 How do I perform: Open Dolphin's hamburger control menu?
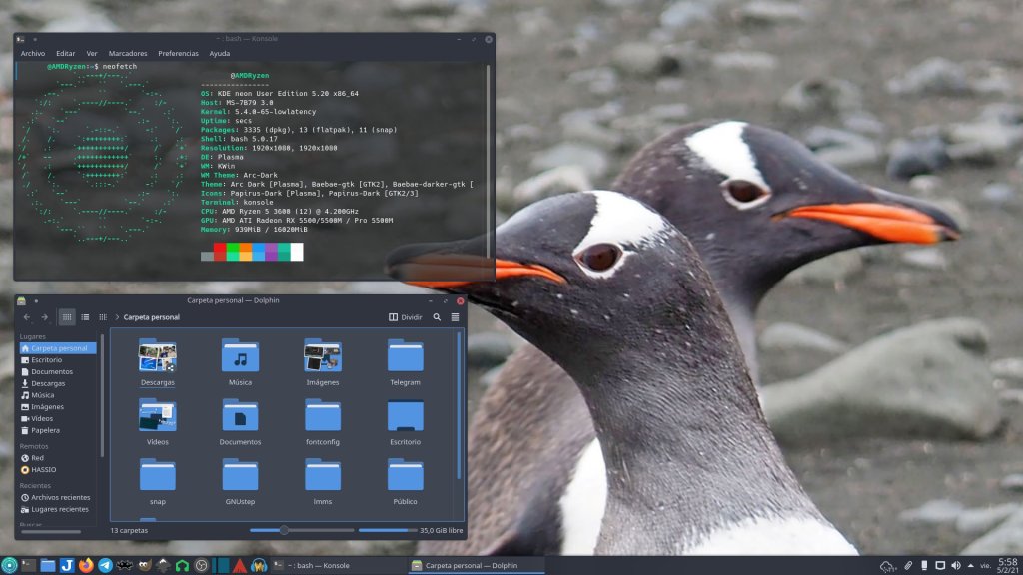[x=455, y=317]
